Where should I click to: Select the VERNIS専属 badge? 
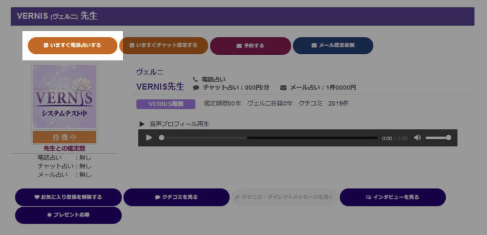(x=166, y=104)
